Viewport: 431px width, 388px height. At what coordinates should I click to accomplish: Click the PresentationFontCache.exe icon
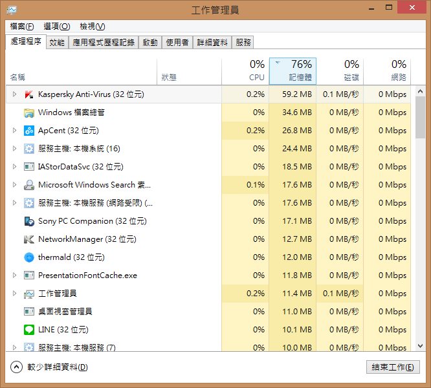point(29,275)
